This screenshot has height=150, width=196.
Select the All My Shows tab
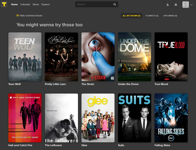point(131,16)
